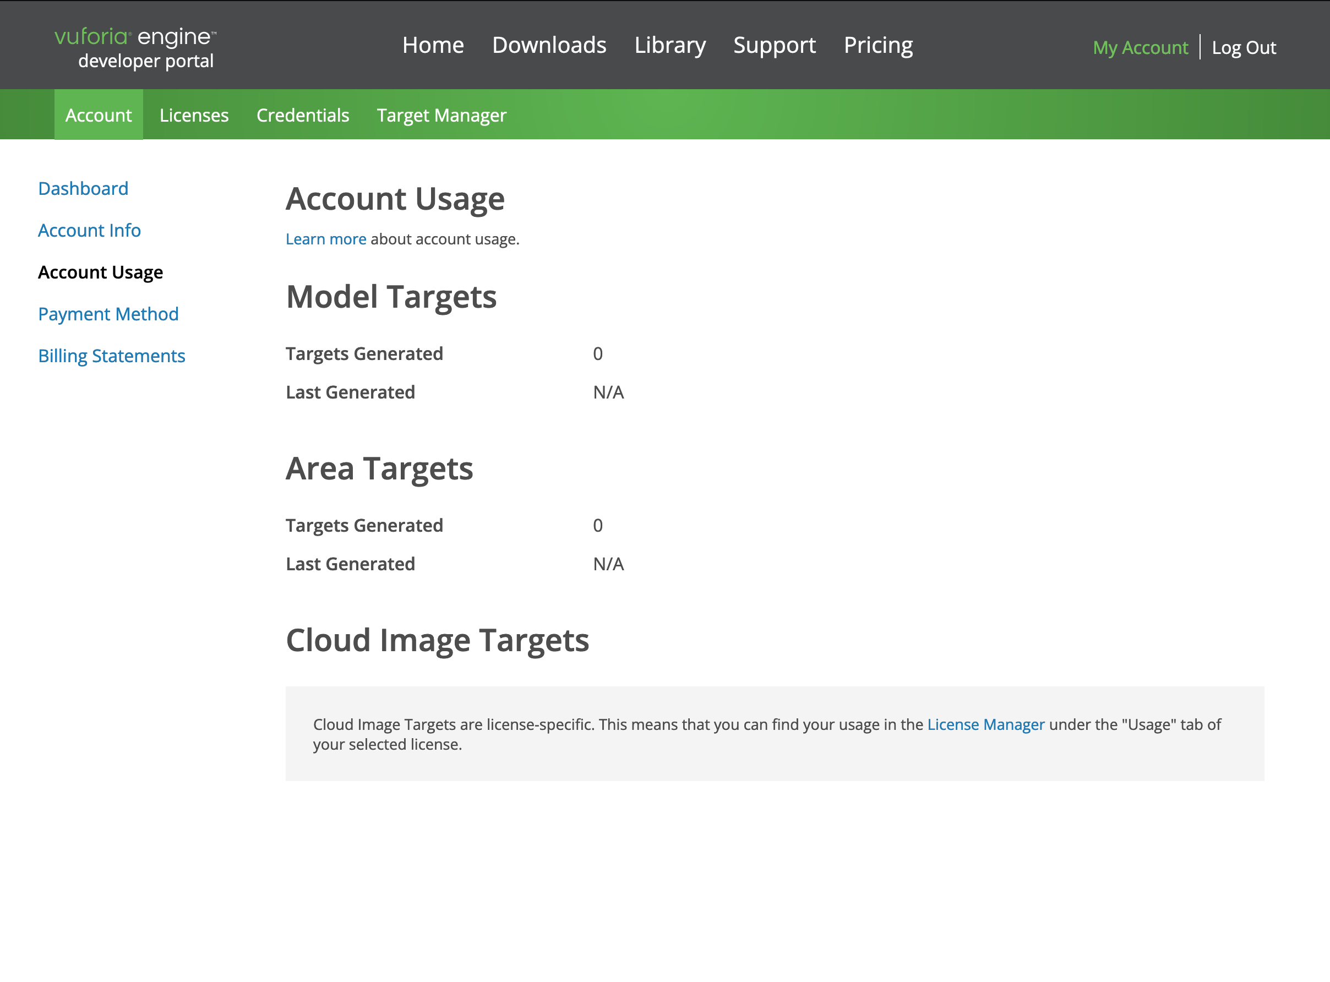Navigate to Target Manager
This screenshot has width=1330, height=982.
442,114
